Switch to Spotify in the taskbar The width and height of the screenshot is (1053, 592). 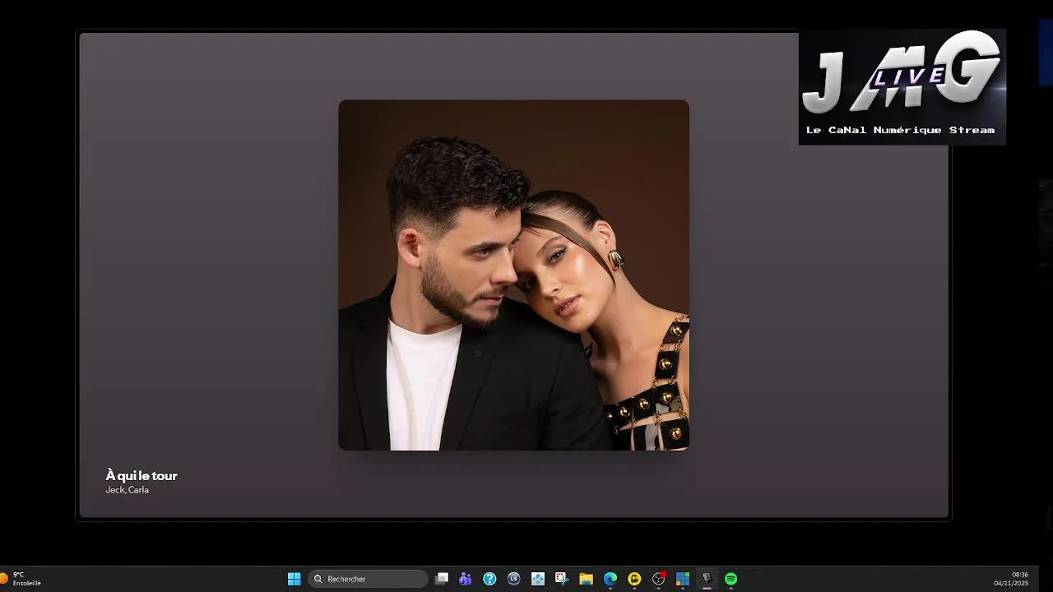731,579
